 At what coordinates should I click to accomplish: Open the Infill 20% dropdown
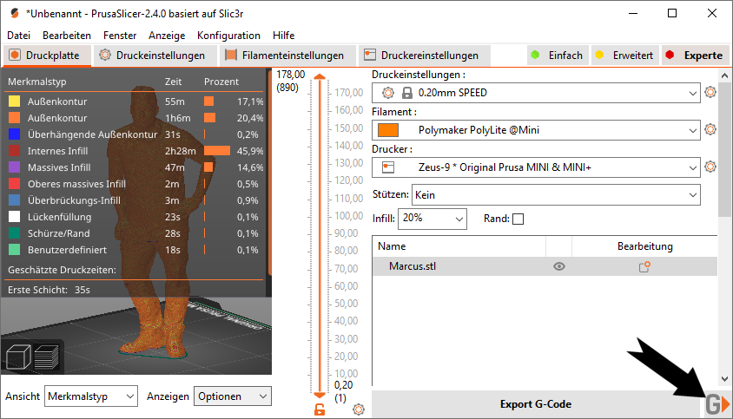click(432, 219)
